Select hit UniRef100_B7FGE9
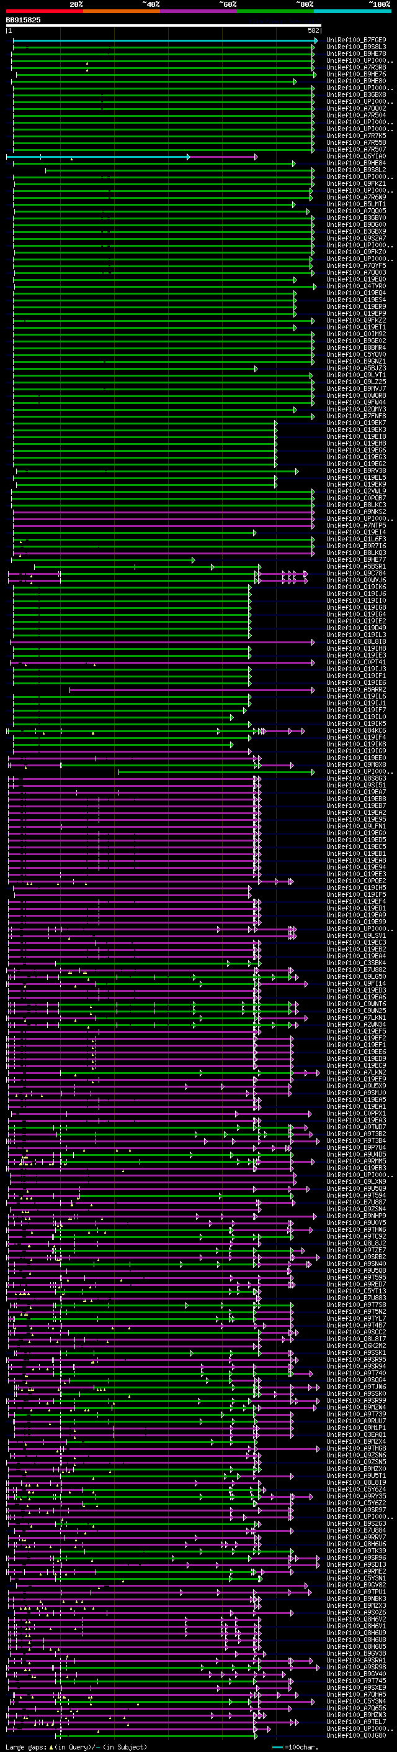Viewport: 397px width, 1752px height. click(x=356, y=40)
